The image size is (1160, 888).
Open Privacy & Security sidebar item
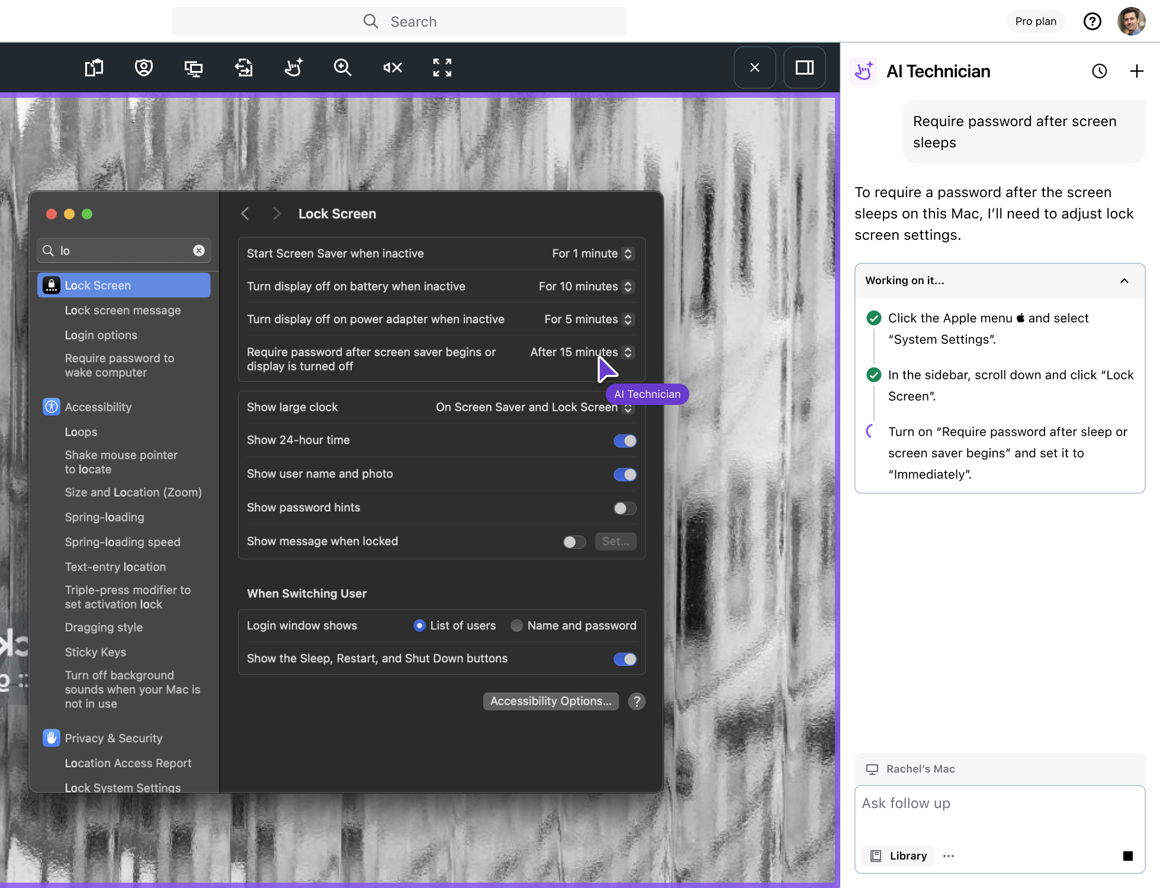click(x=113, y=738)
